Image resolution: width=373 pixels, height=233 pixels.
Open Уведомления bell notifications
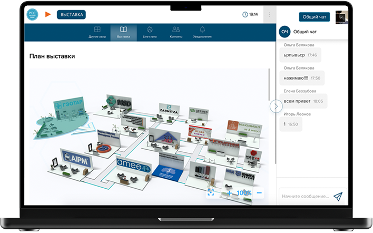tap(202, 32)
